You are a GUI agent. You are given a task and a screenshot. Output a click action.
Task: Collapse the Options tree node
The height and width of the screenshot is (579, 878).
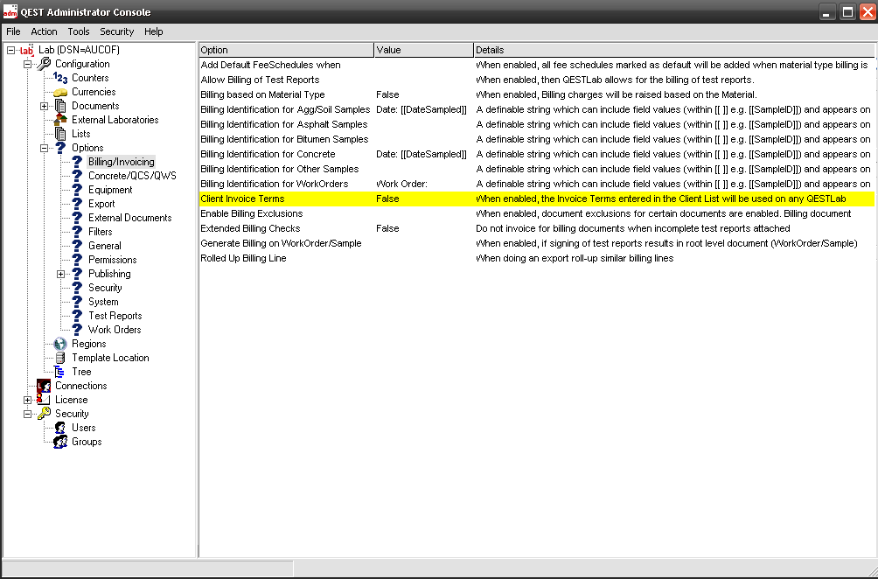(45, 148)
